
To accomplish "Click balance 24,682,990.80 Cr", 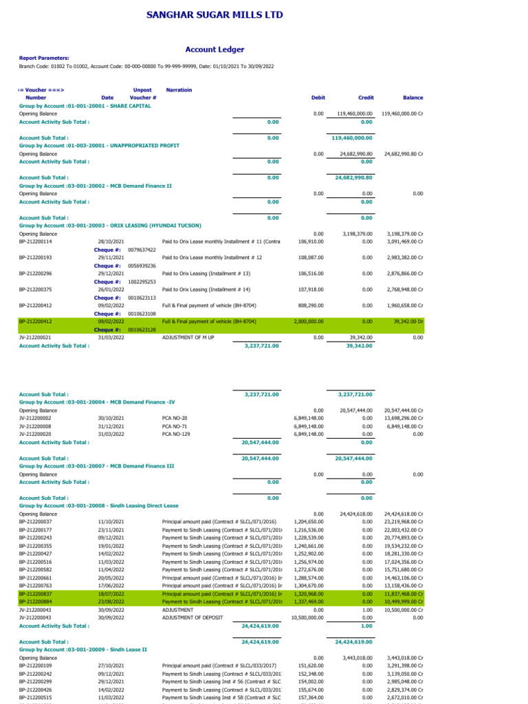I will (x=404, y=153).
